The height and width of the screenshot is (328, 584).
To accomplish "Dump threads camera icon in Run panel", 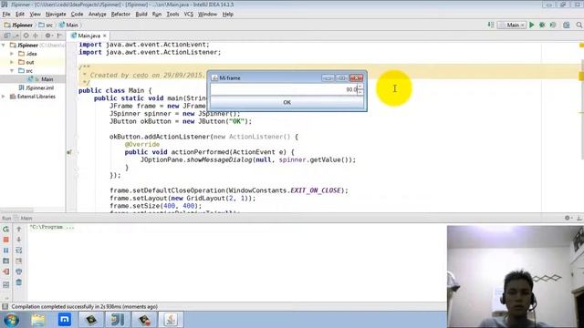I will [6, 261].
